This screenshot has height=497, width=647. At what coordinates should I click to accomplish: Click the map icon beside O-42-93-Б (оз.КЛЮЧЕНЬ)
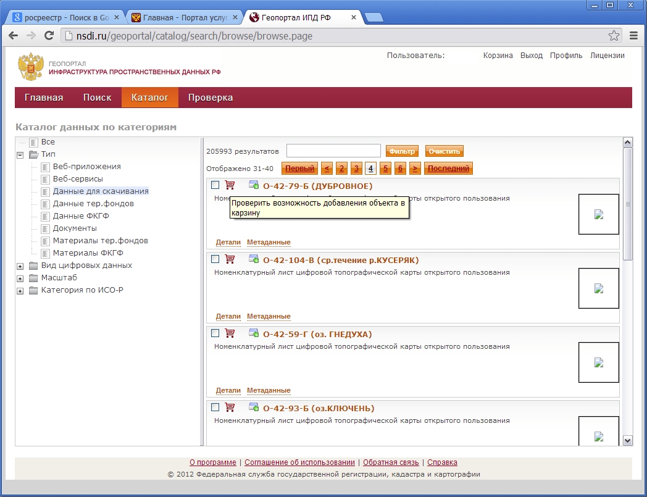pos(253,407)
